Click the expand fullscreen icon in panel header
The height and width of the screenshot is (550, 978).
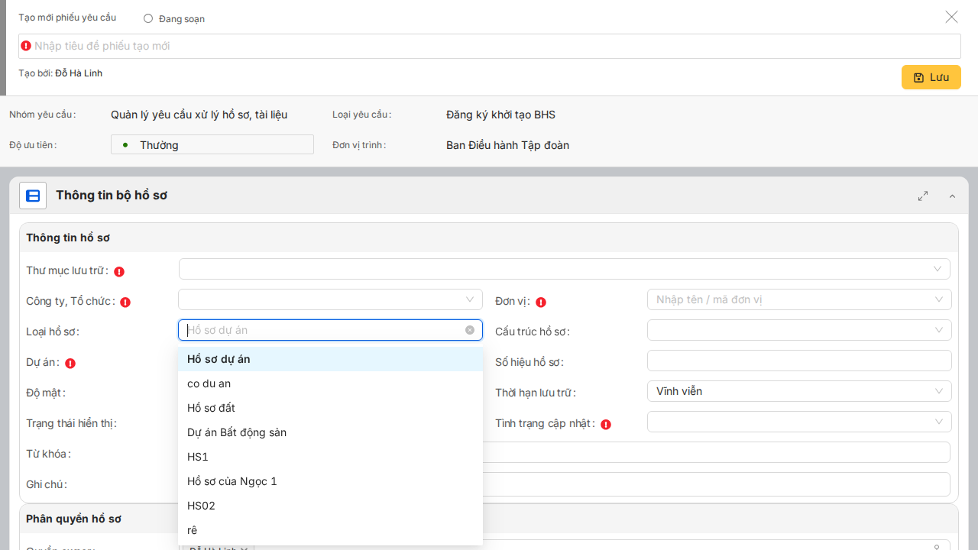tap(923, 196)
